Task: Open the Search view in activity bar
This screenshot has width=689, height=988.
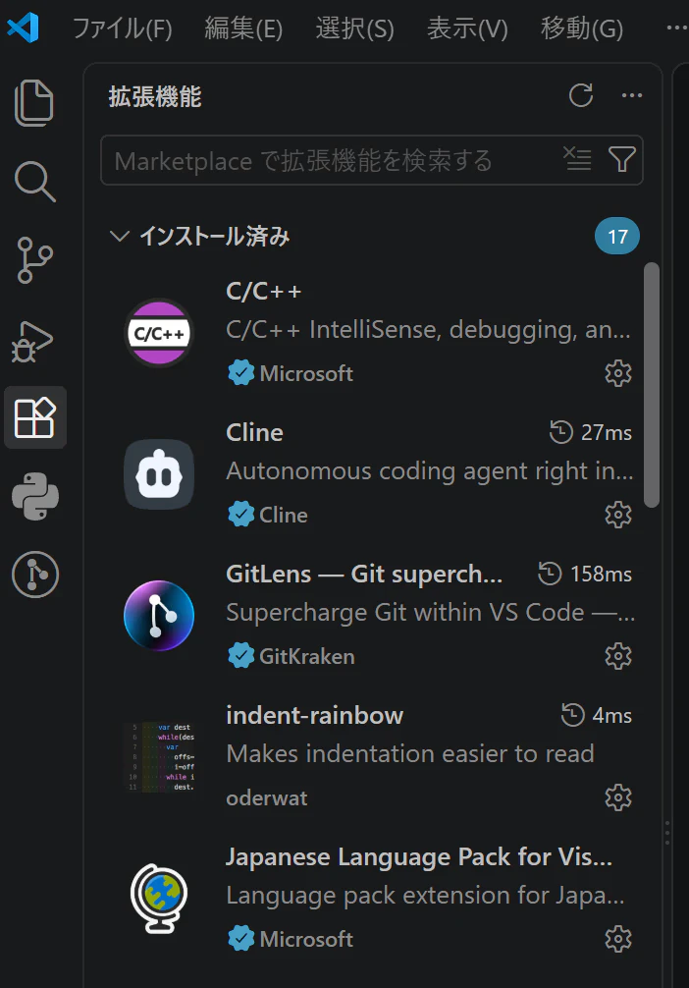Action: pyautogui.click(x=34, y=182)
